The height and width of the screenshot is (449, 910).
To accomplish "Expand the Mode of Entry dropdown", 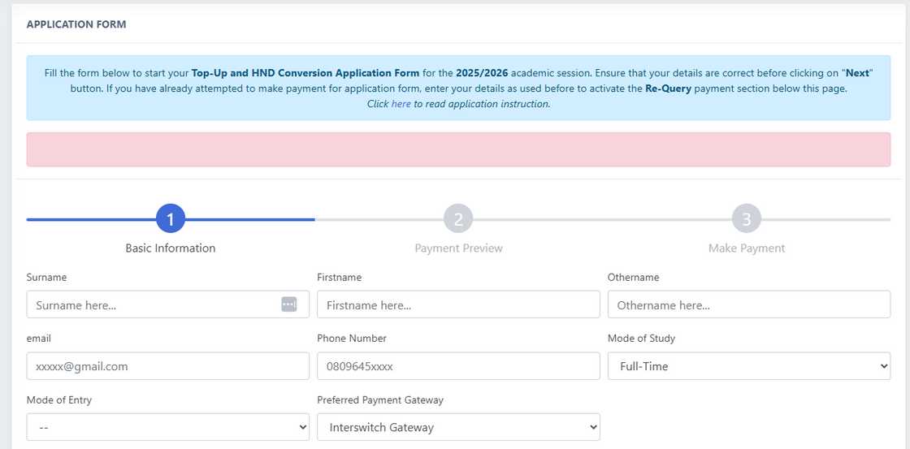I will pos(167,427).
